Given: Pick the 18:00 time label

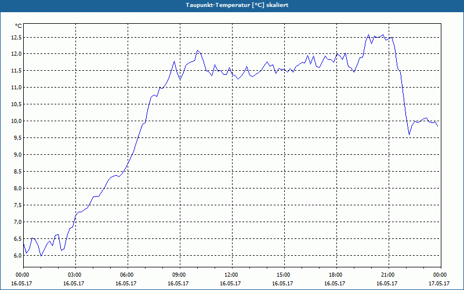Looking at the screenshot, I should (336, 275).
